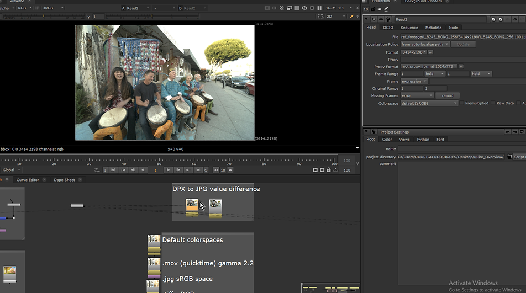The height and width of the screenshot is (293, 526).
Task: Enable the Premultiplied checkbox
Action: (x=462, y=103)
